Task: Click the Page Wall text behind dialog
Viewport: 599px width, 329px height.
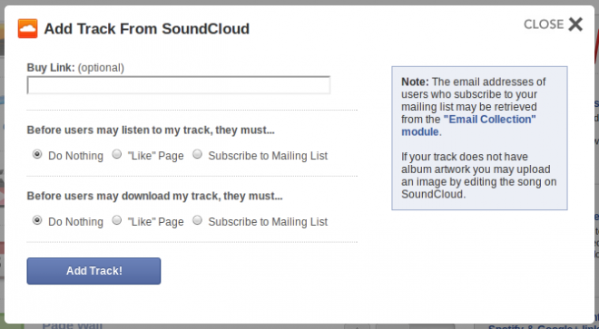Action: (x=73, y=325)
